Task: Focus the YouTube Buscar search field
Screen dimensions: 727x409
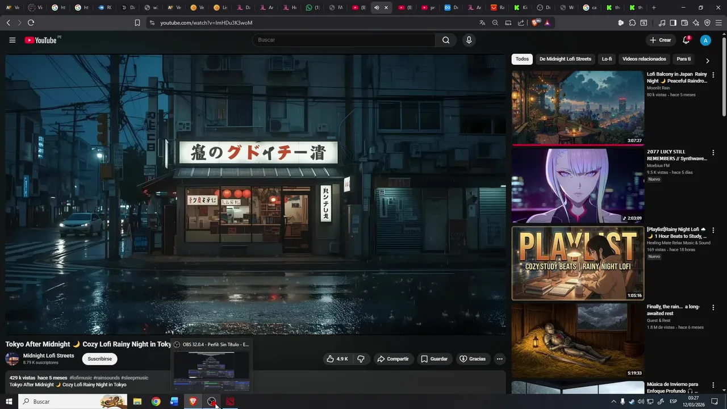Action: pos(344,40)
